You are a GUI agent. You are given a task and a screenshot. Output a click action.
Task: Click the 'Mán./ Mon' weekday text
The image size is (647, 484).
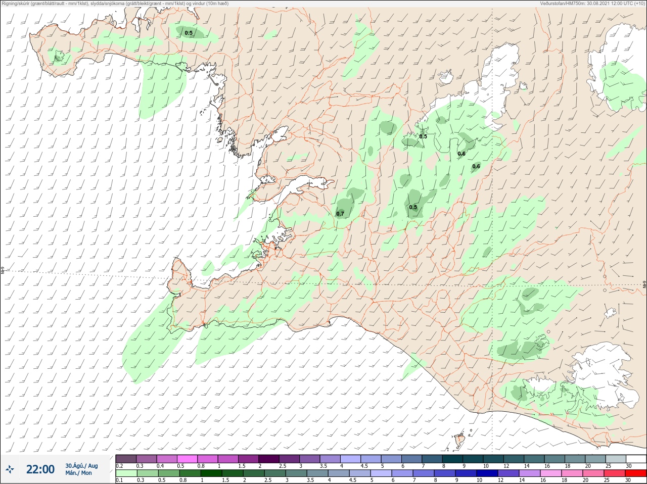(79, 473)
